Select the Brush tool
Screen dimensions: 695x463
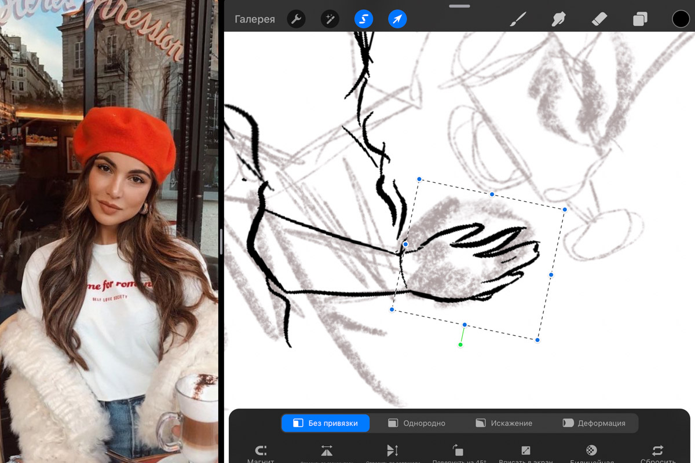tap(517, 20)
